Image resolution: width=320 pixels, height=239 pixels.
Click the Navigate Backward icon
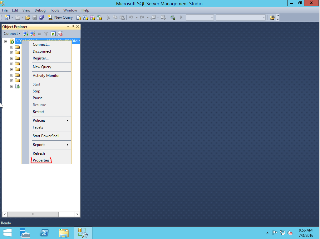coord(153,17)
